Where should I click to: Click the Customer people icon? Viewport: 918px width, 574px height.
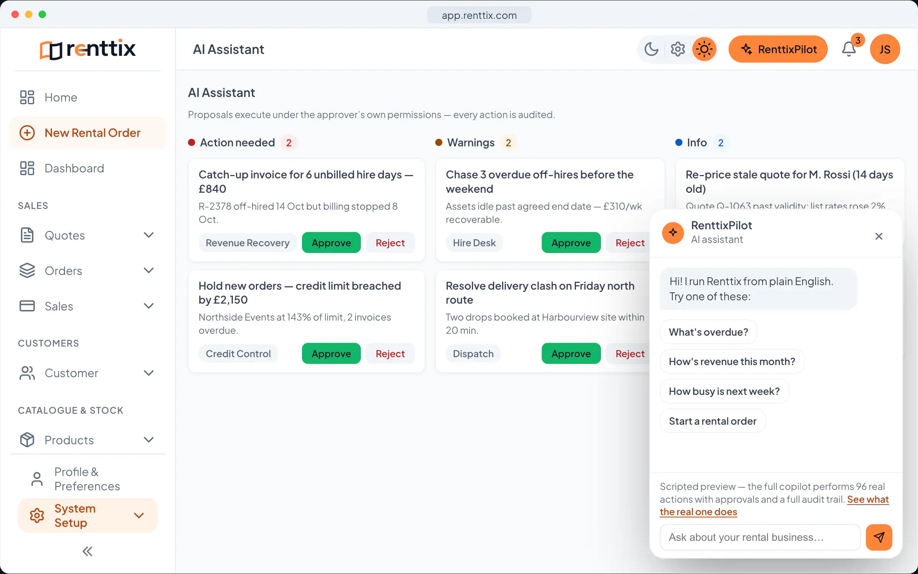coord(27,373)
